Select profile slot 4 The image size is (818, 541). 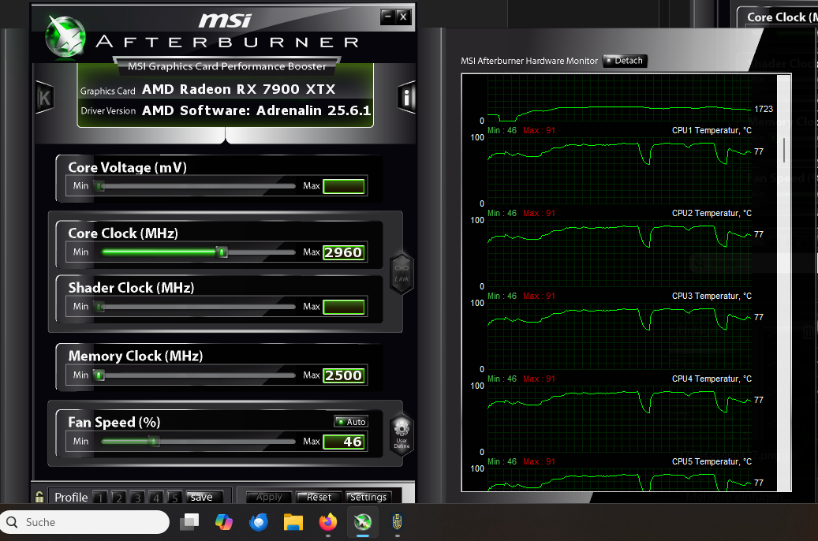tap(156, 498)
